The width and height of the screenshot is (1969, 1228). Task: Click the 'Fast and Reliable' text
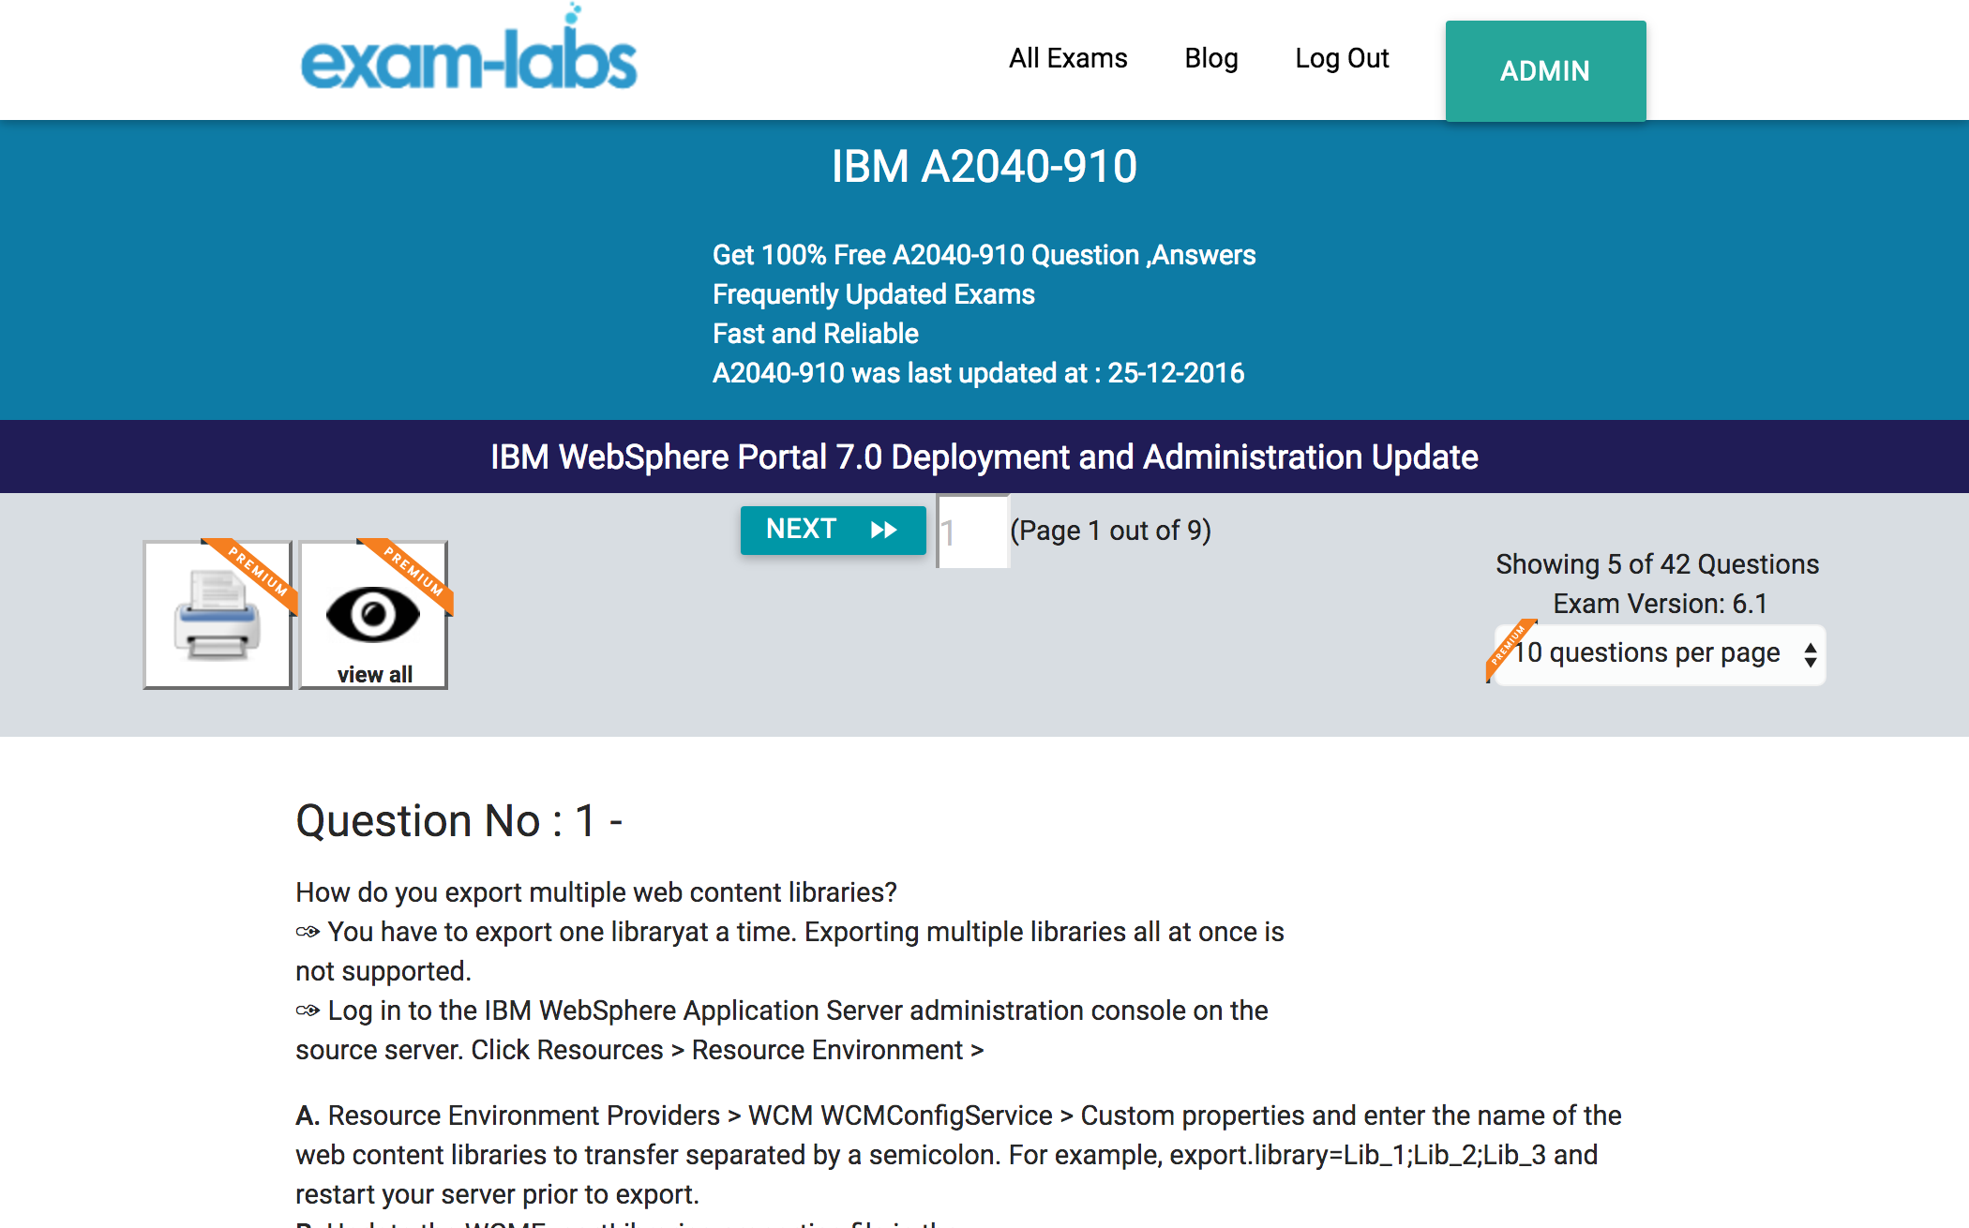point(816,334)
